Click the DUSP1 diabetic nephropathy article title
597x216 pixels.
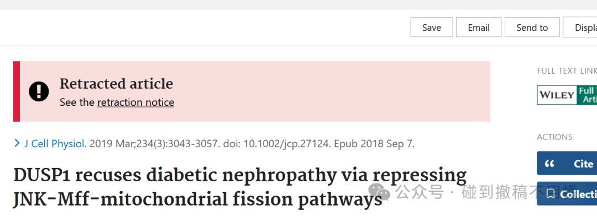coord(240,187)
